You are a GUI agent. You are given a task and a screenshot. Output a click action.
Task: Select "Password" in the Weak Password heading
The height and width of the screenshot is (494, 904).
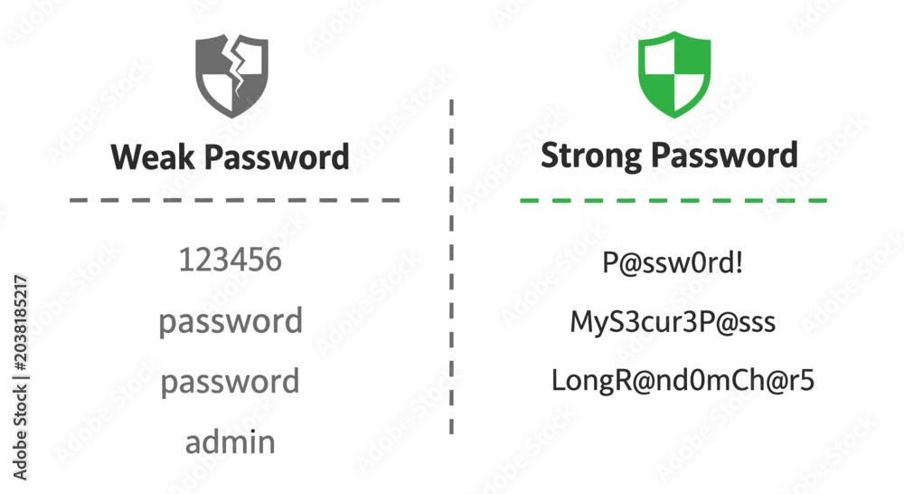click(277, 158)
